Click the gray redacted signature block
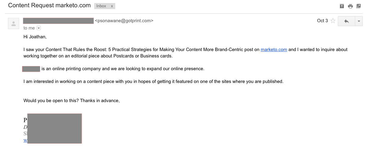 click(x=55, y=128)
